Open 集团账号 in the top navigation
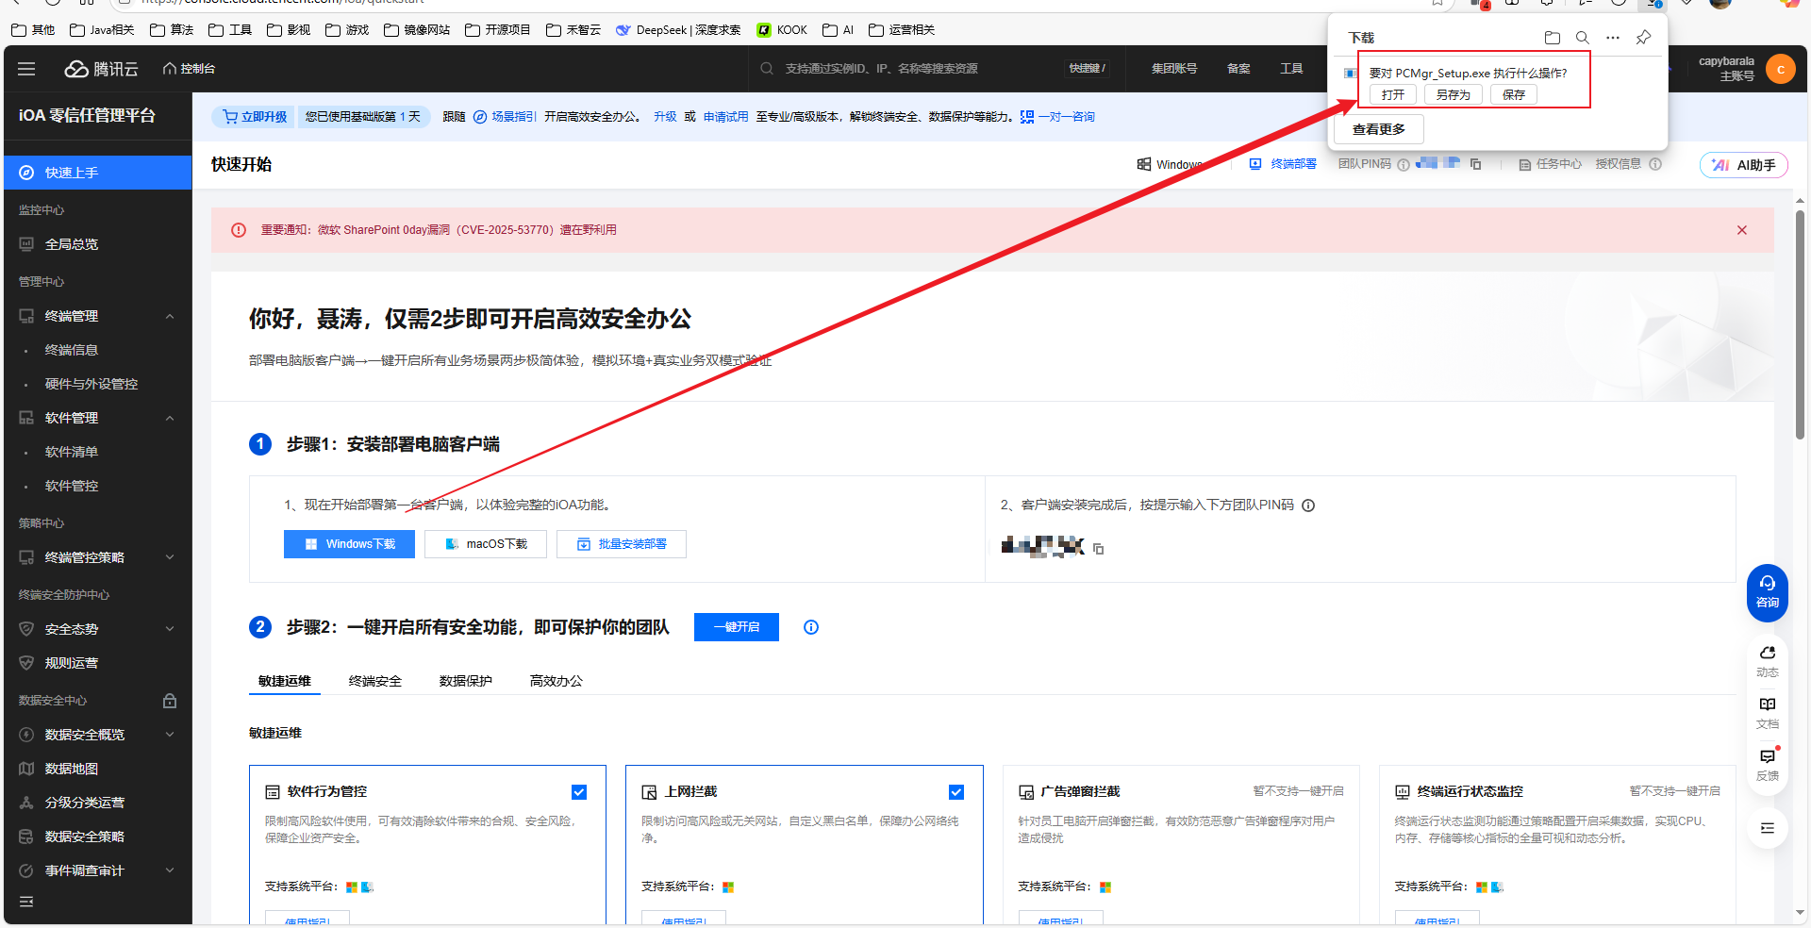 (1174, 69)
